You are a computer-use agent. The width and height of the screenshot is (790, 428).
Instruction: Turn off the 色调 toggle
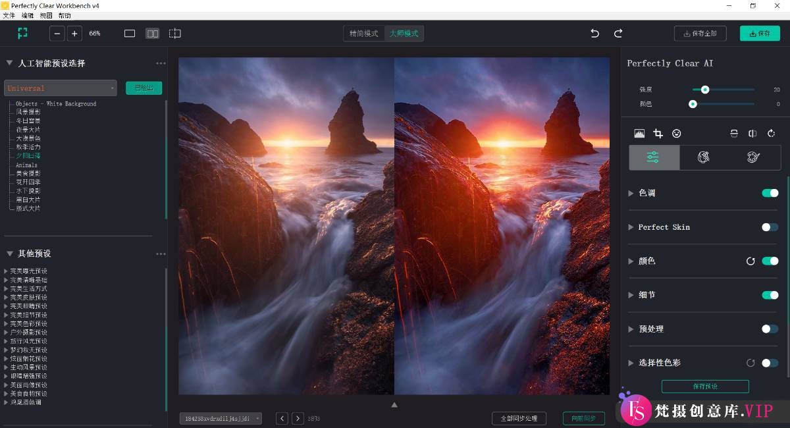click(770, 193)
